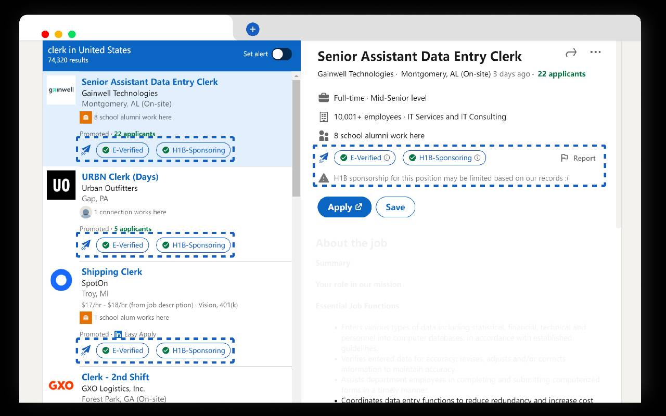Click E-Verified badge in Gainwell listing card

click(123, 150)
